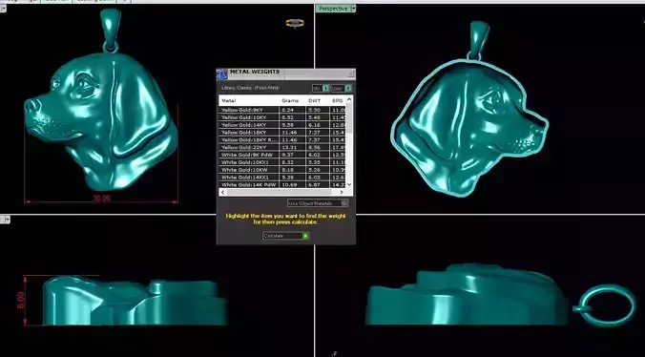The image size is (645, 357).
Task: Click the 8.56 DWT cell for 22KY
Action: point(317,147)
